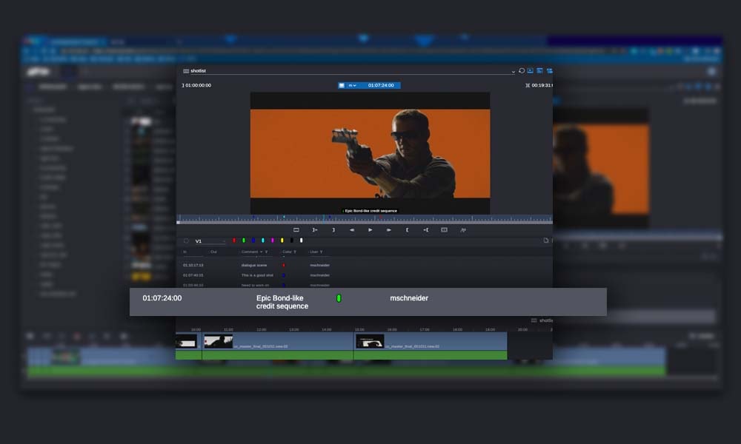Select the "This is a good shot" marker row

coord(364,275)
